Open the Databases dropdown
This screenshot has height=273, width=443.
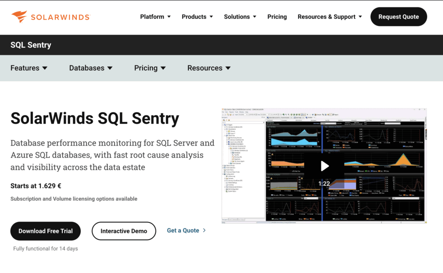point(91,68)
